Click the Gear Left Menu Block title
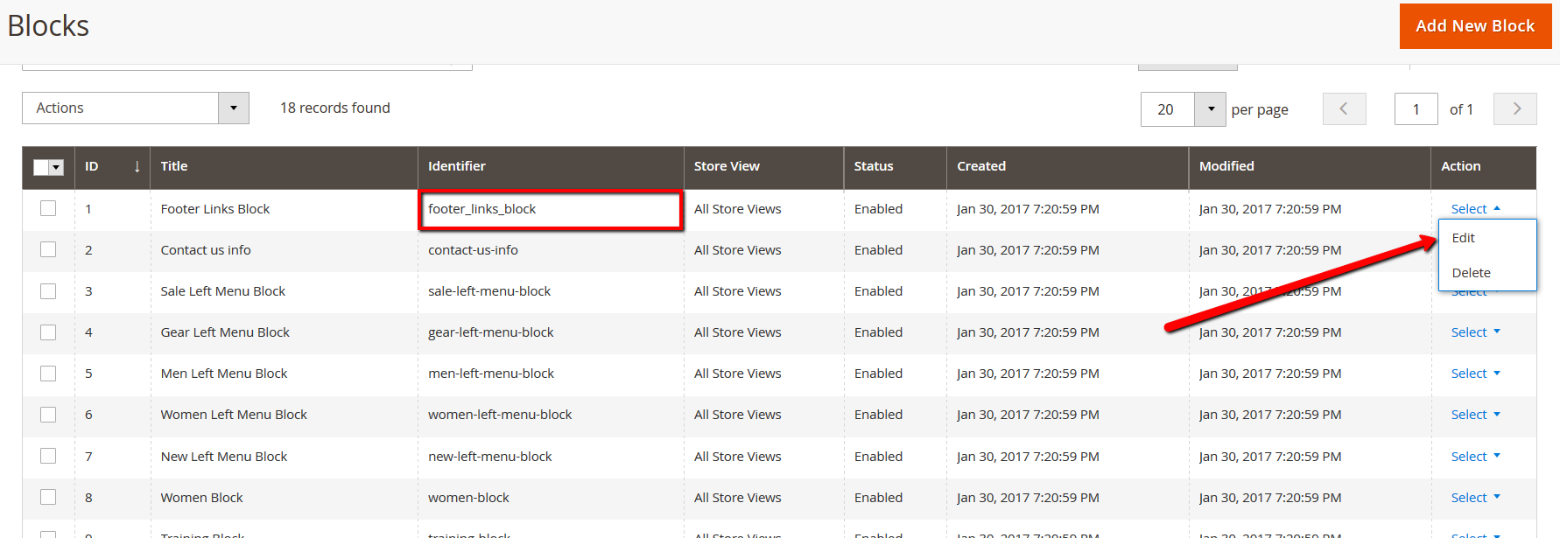 tap(225, 332)
